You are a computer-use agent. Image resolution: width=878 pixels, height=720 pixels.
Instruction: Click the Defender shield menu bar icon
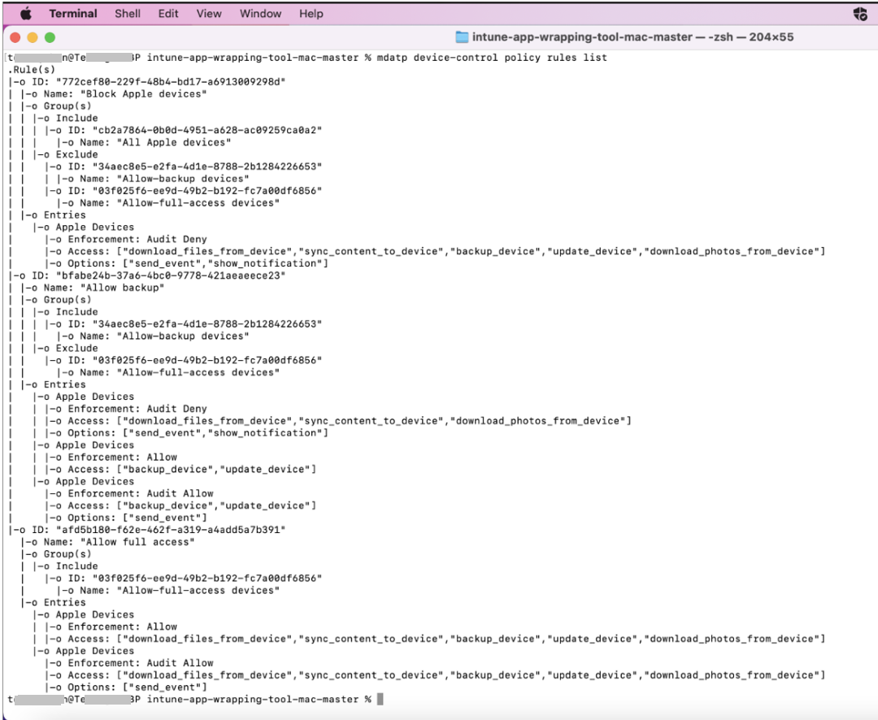860,14
